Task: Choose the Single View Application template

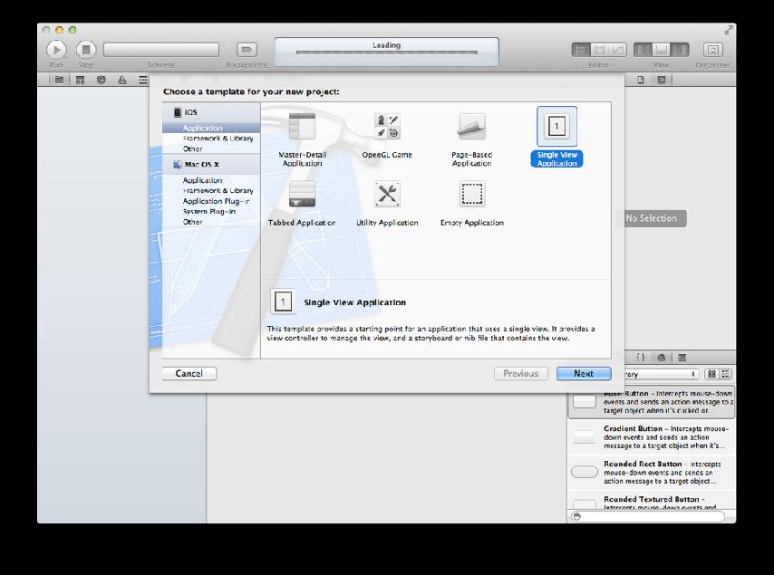Action: [556, 138]
